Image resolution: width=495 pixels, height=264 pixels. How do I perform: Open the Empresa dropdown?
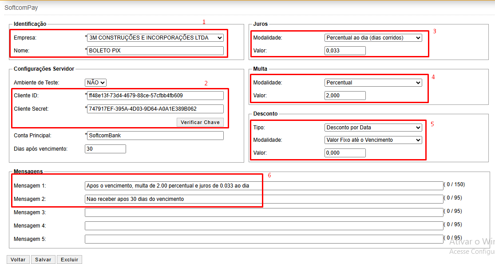click(155, 38)
